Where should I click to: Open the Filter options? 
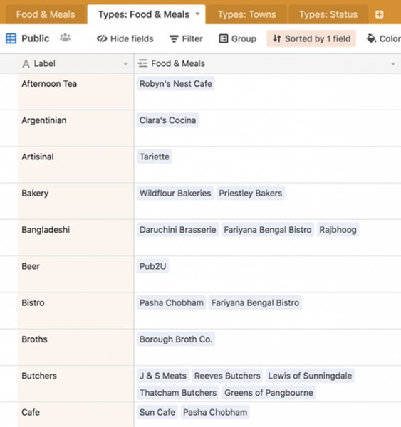coord(186,38)
